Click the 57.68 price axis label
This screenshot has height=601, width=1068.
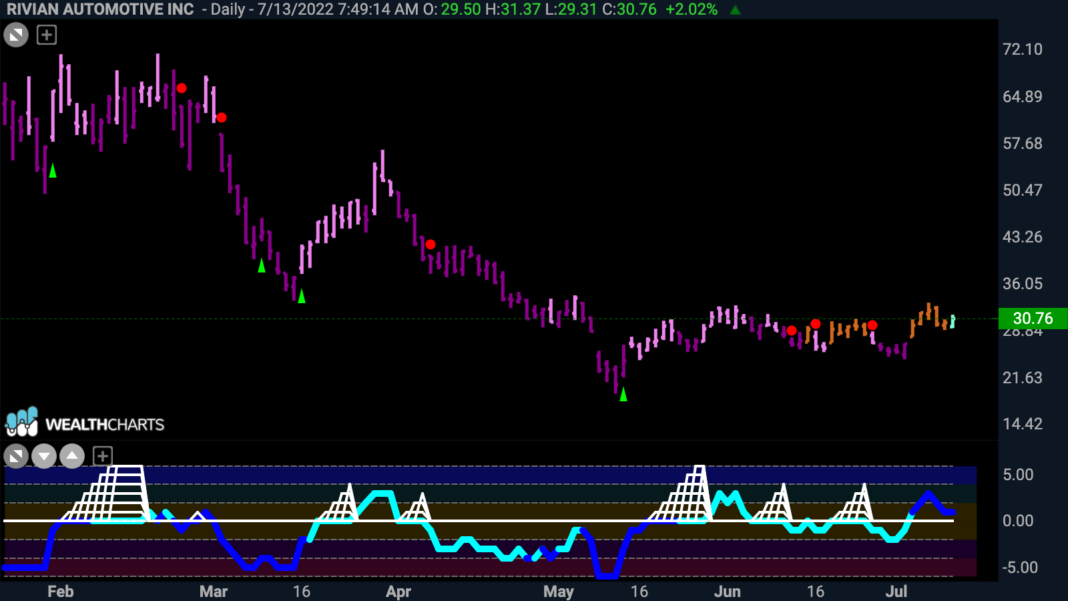(1022, 144)
